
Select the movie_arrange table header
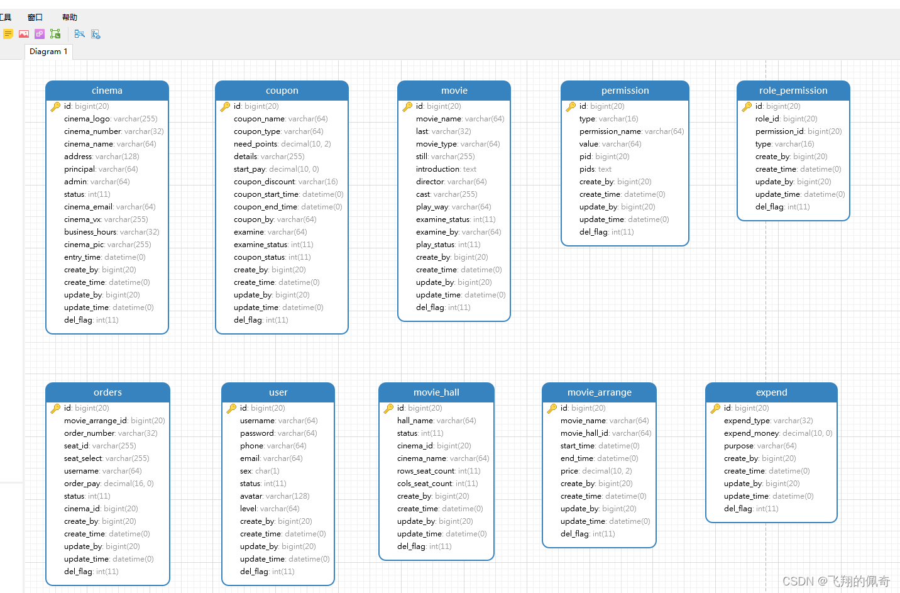(599, 392)
